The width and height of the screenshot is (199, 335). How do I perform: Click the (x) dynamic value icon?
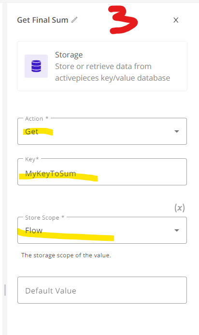[180, 208]
